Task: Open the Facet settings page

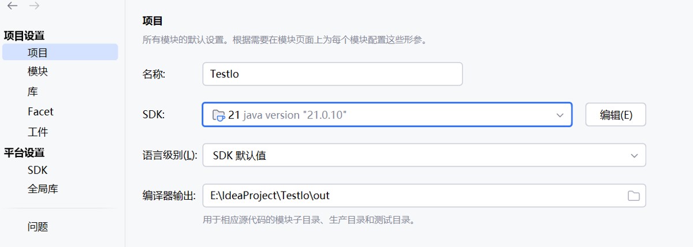Action: [40, 111]
